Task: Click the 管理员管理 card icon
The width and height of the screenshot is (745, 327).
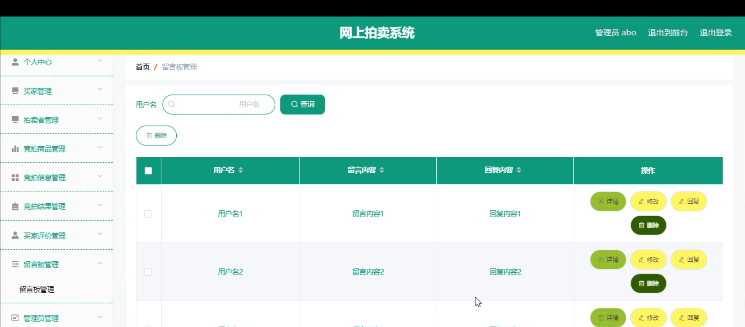Action: (15, 318)
